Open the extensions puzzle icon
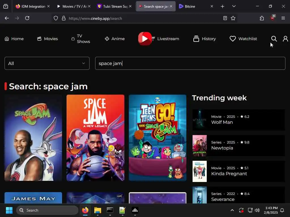The image size is (290, 217). 262,18
